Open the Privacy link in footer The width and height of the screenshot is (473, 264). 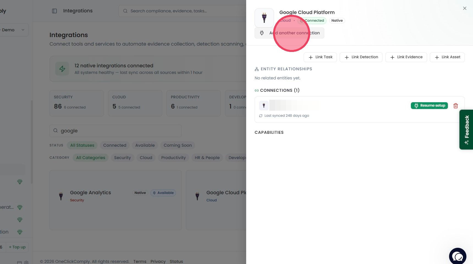(158, 262)
